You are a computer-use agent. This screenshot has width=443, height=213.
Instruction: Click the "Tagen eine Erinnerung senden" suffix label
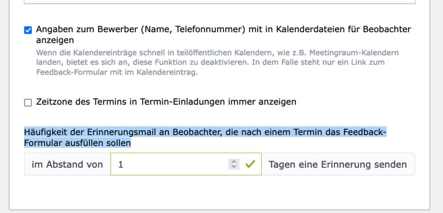tap(337, 164)
